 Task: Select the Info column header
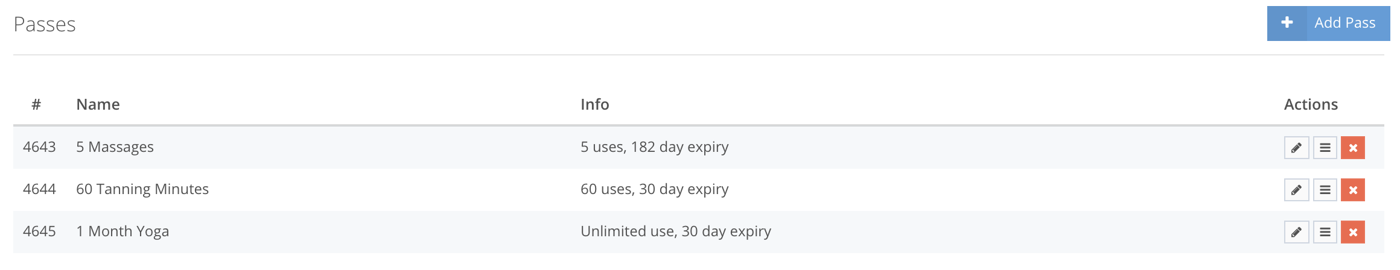[x=594, y=104]
